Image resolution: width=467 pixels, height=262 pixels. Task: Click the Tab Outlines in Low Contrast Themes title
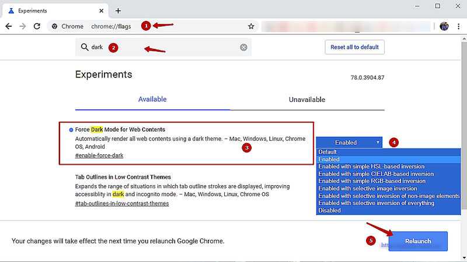pos(123,177)
